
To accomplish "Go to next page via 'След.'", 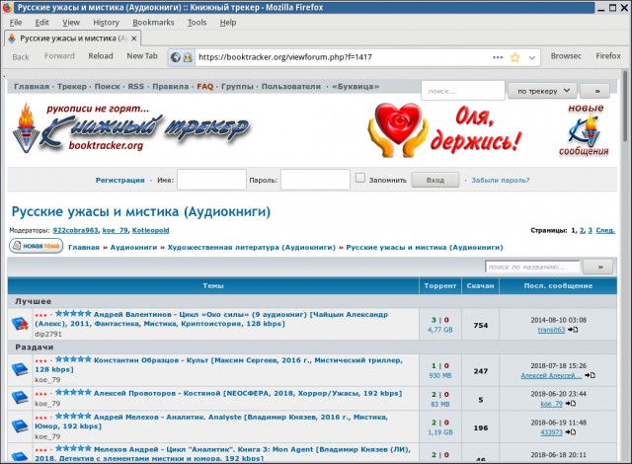I will pos(605,230).
